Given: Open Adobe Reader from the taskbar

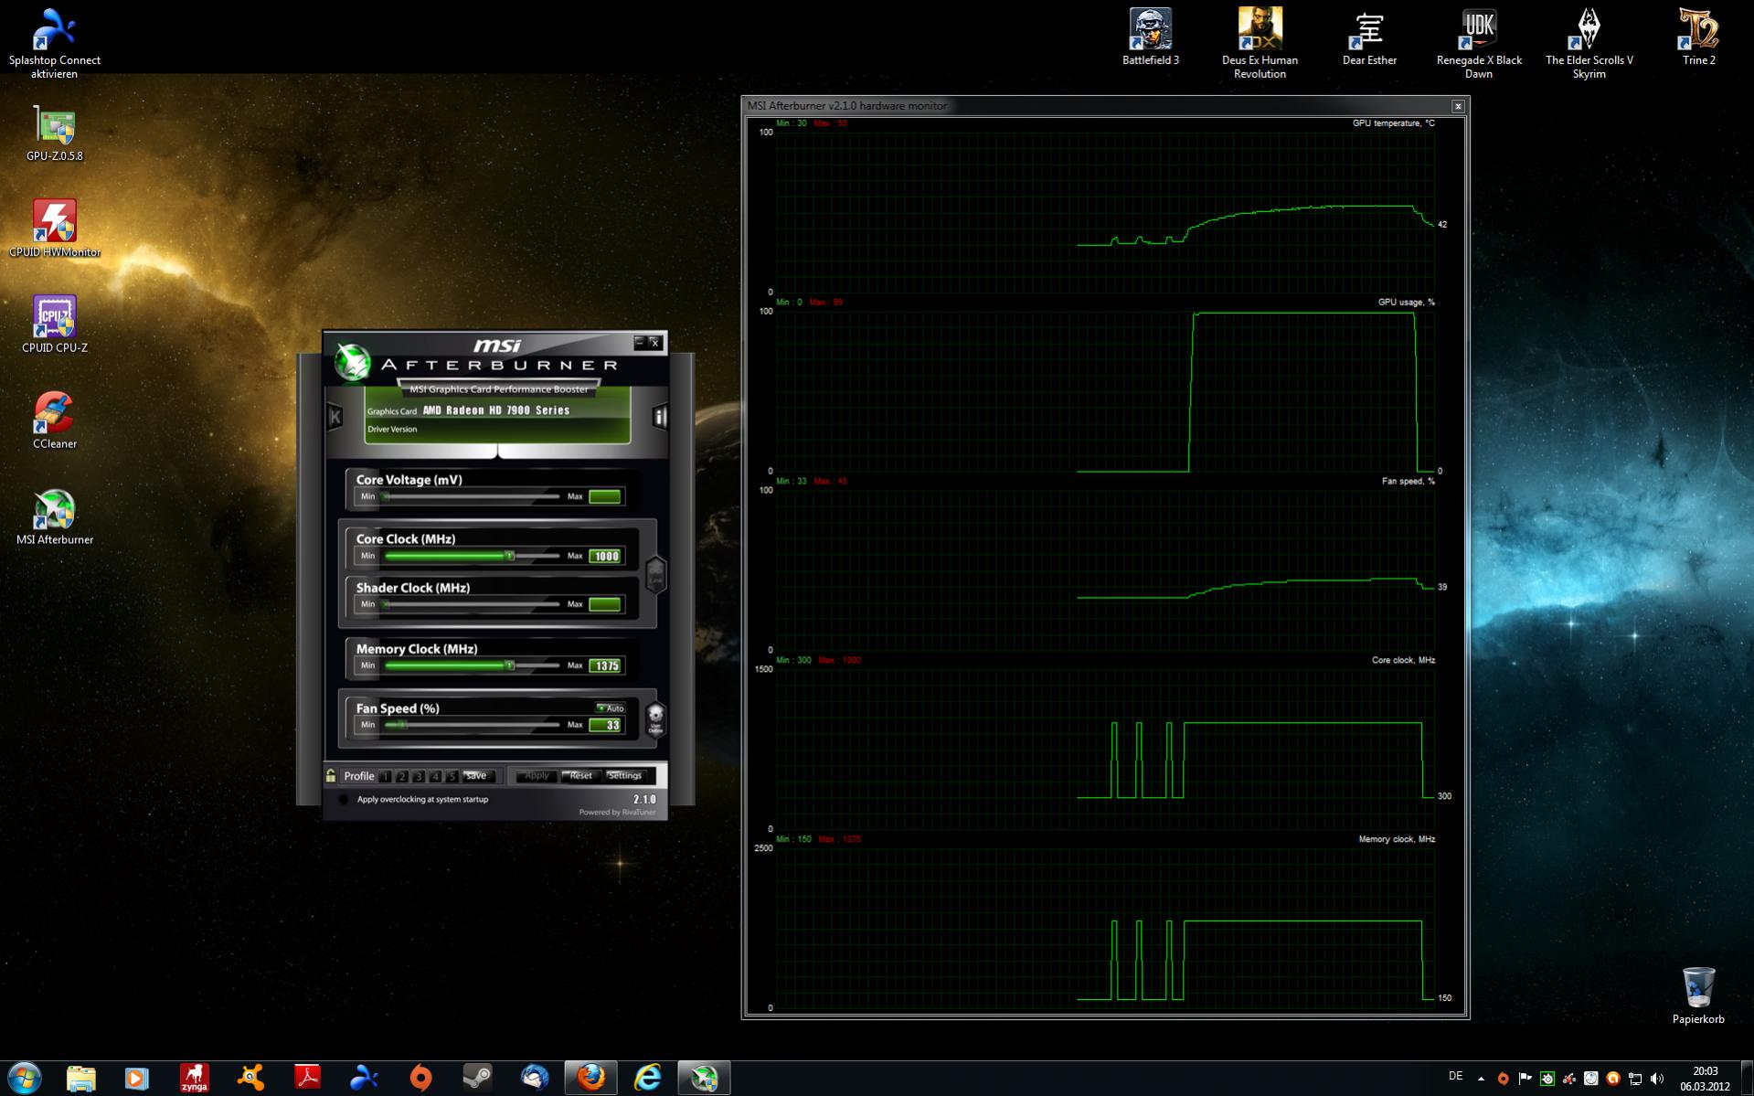Looking at the screenshot, I should click(x=307, y=1078).
